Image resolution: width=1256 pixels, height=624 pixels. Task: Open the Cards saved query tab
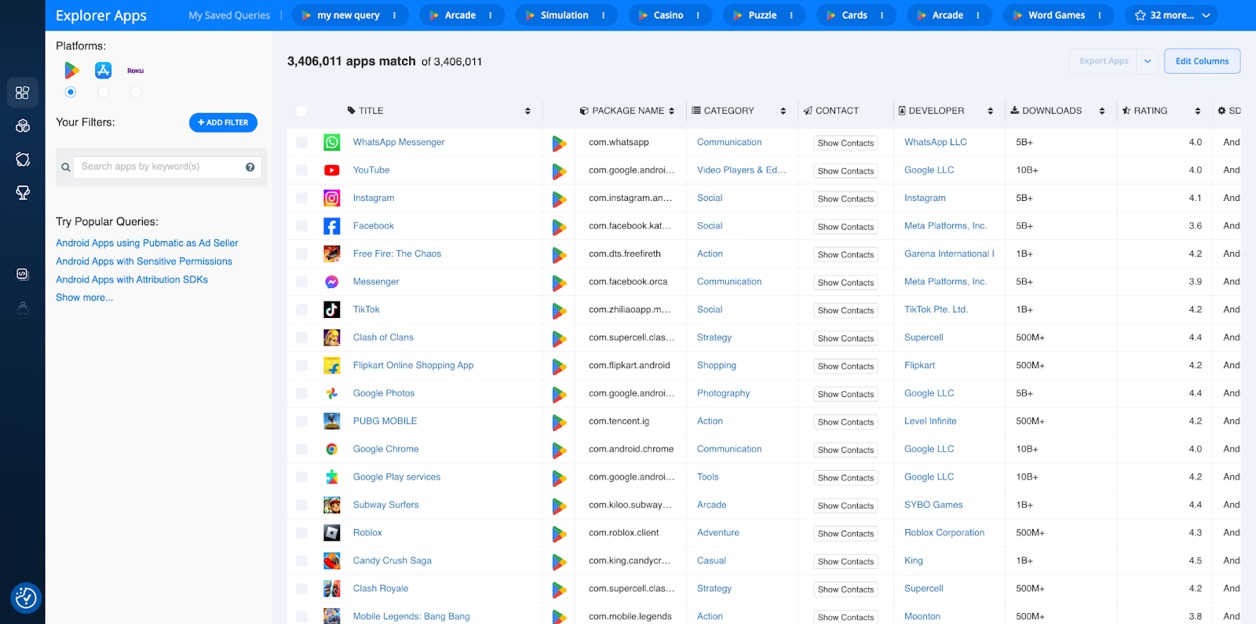[x=855, y=15]
